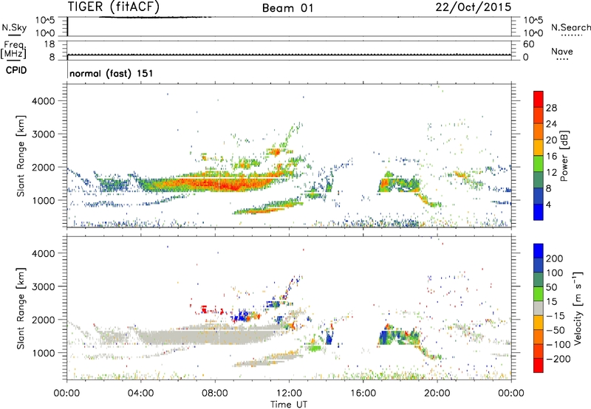Click the 2000 tick on velocity panel

pyautogui.click(x=44, y=320)
